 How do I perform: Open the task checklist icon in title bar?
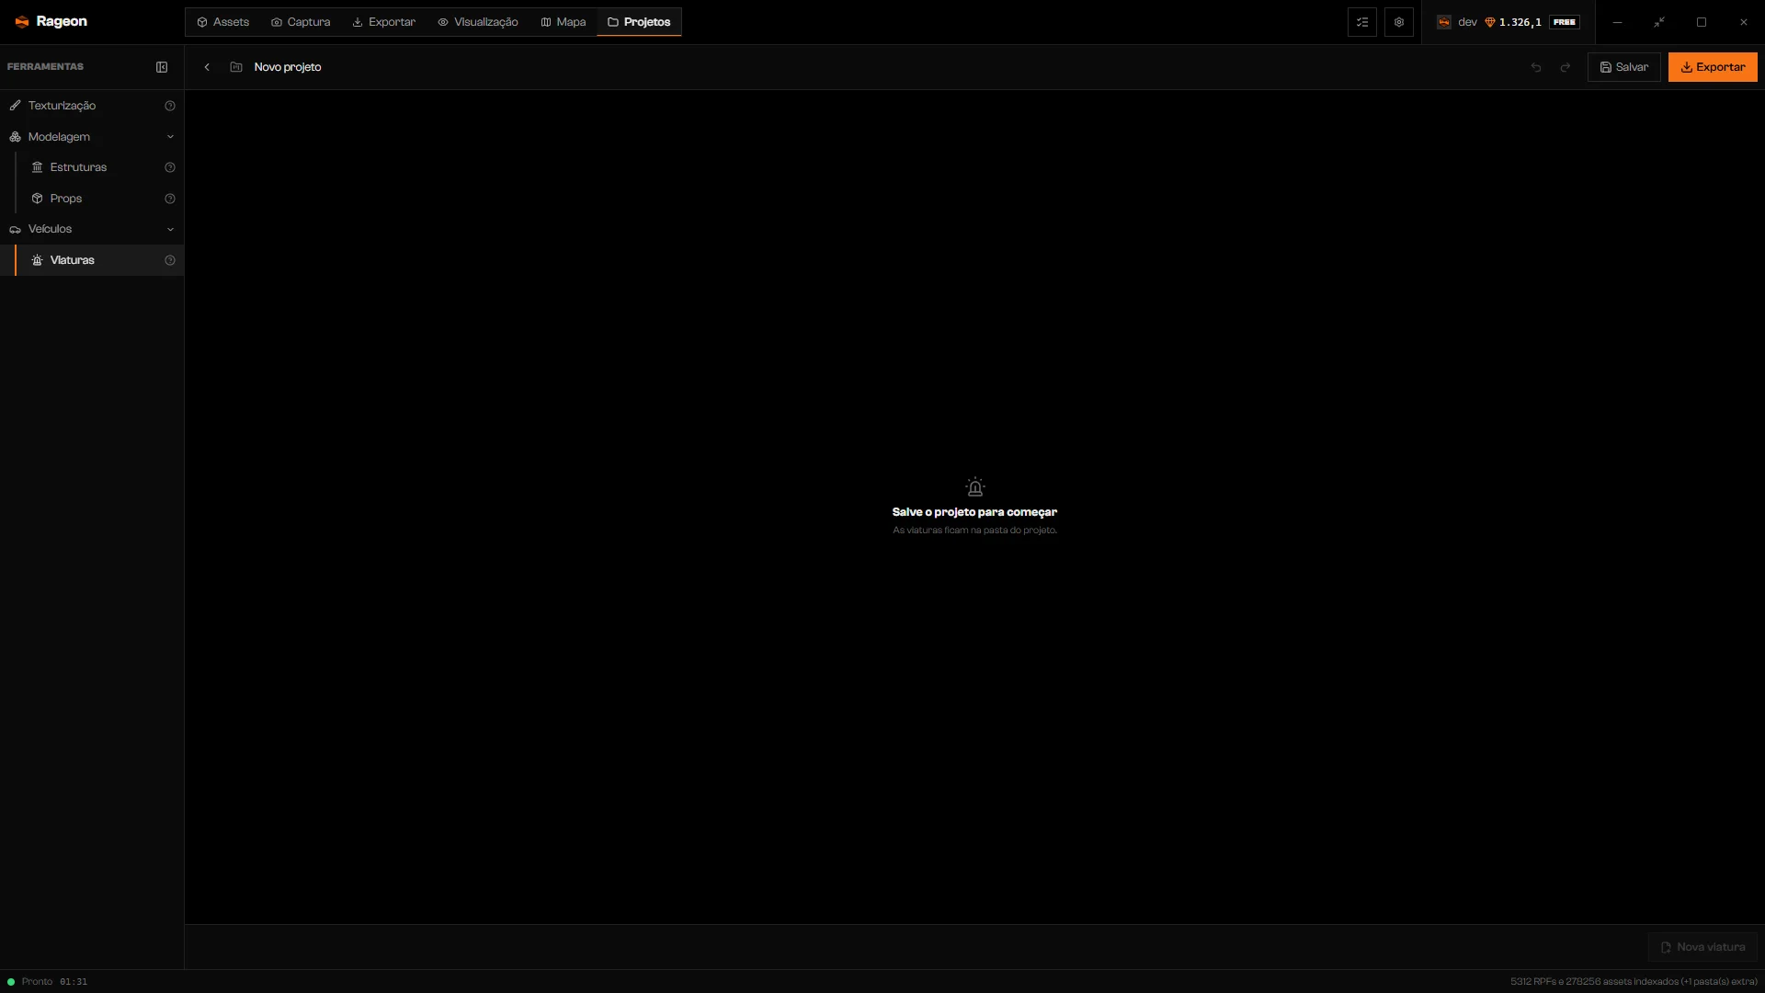tap(1362, 22)
